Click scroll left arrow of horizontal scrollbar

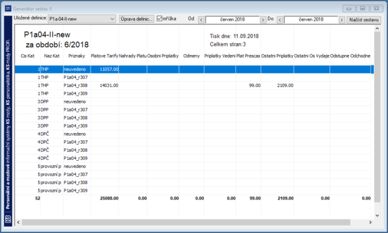[x=18, y=222]
